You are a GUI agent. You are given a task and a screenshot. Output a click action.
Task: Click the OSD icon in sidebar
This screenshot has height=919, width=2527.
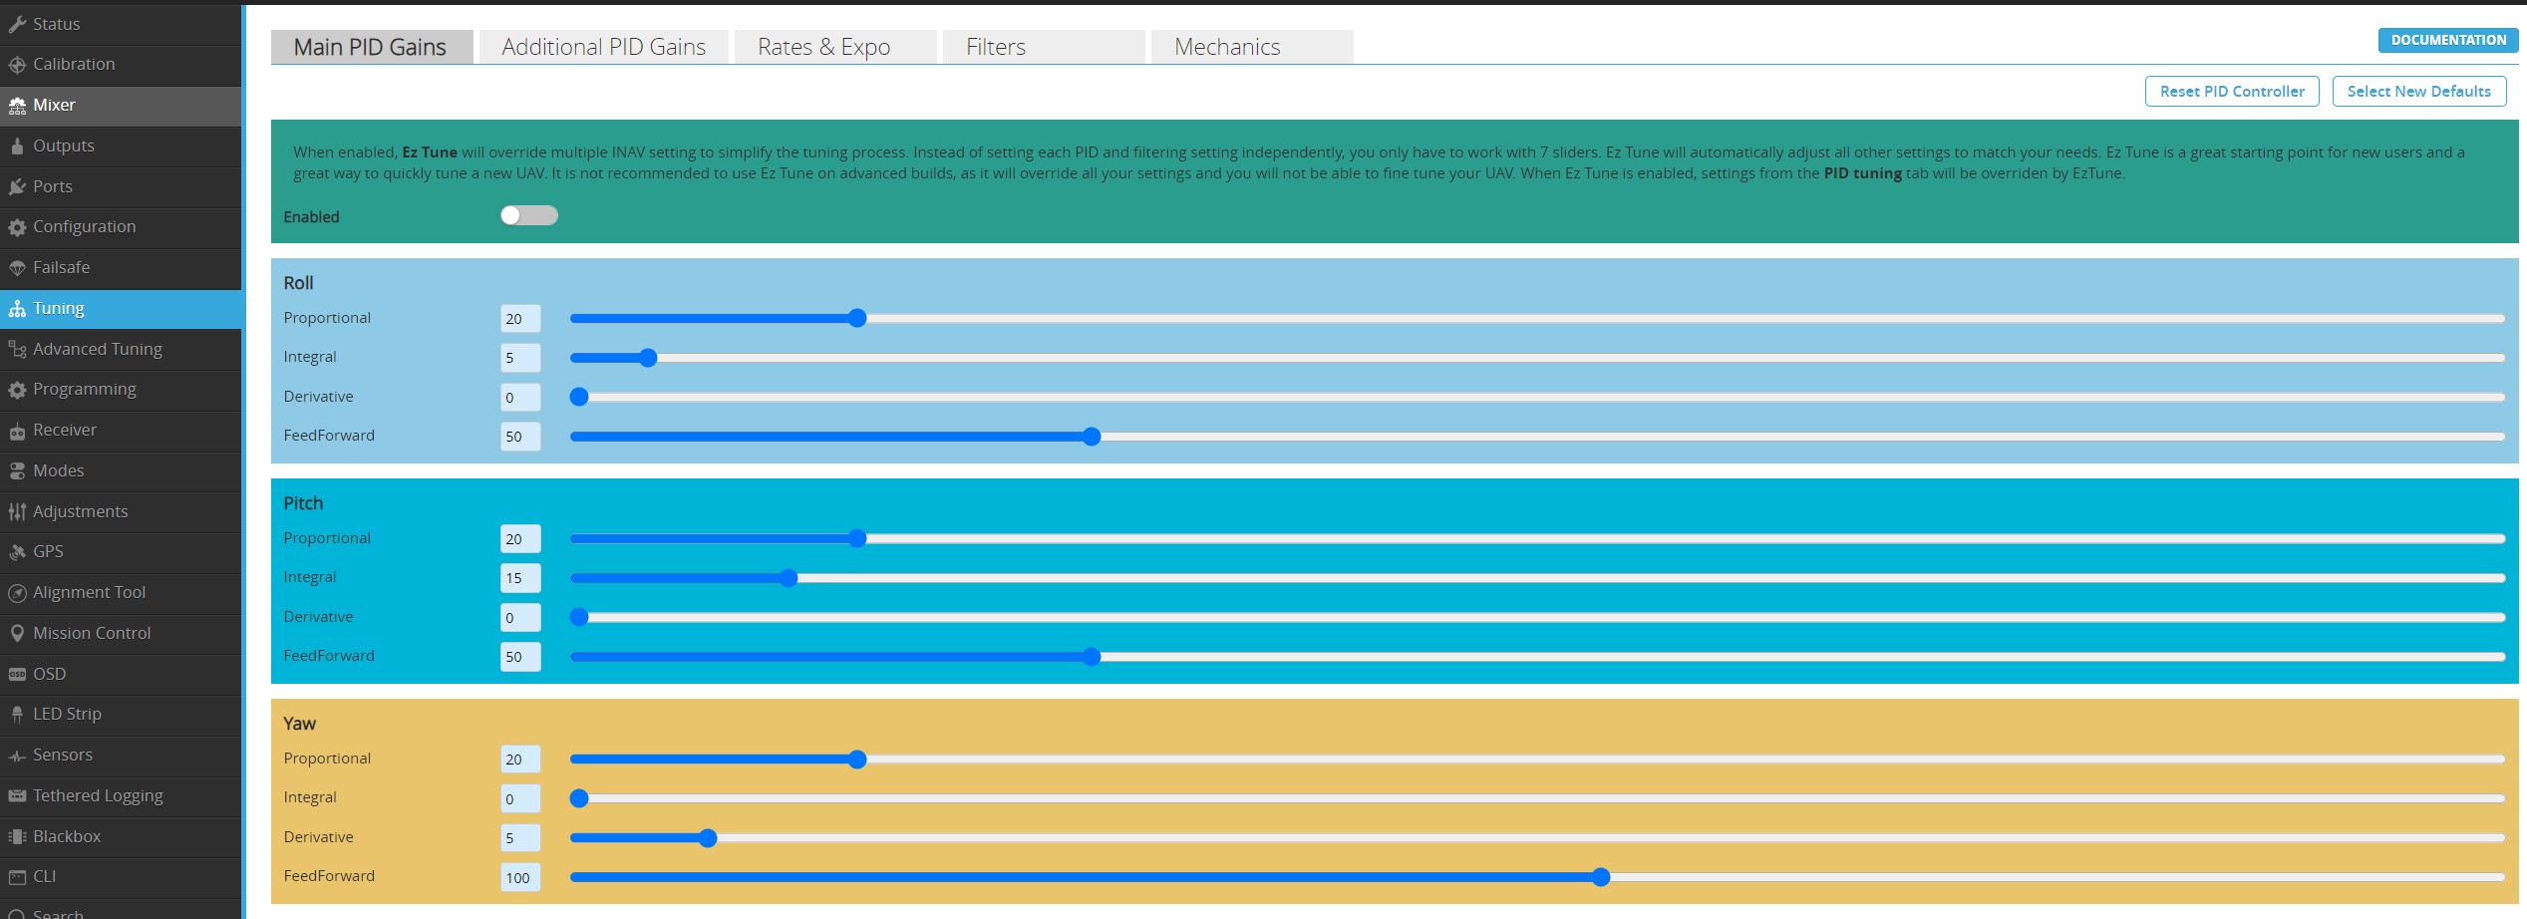[17, 675]
